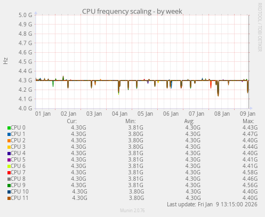
Task: Click the CPU 5 magenta swatch
Action: [x=9, y=160]
